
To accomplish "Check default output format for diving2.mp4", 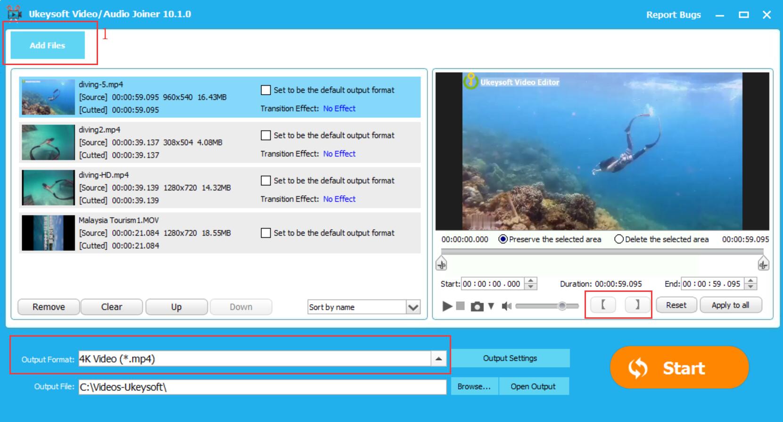I will tap(266, 135).
